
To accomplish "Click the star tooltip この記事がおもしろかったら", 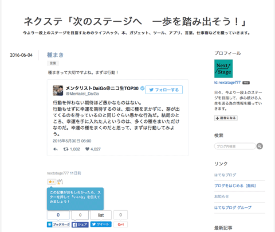I will point(75,199).
